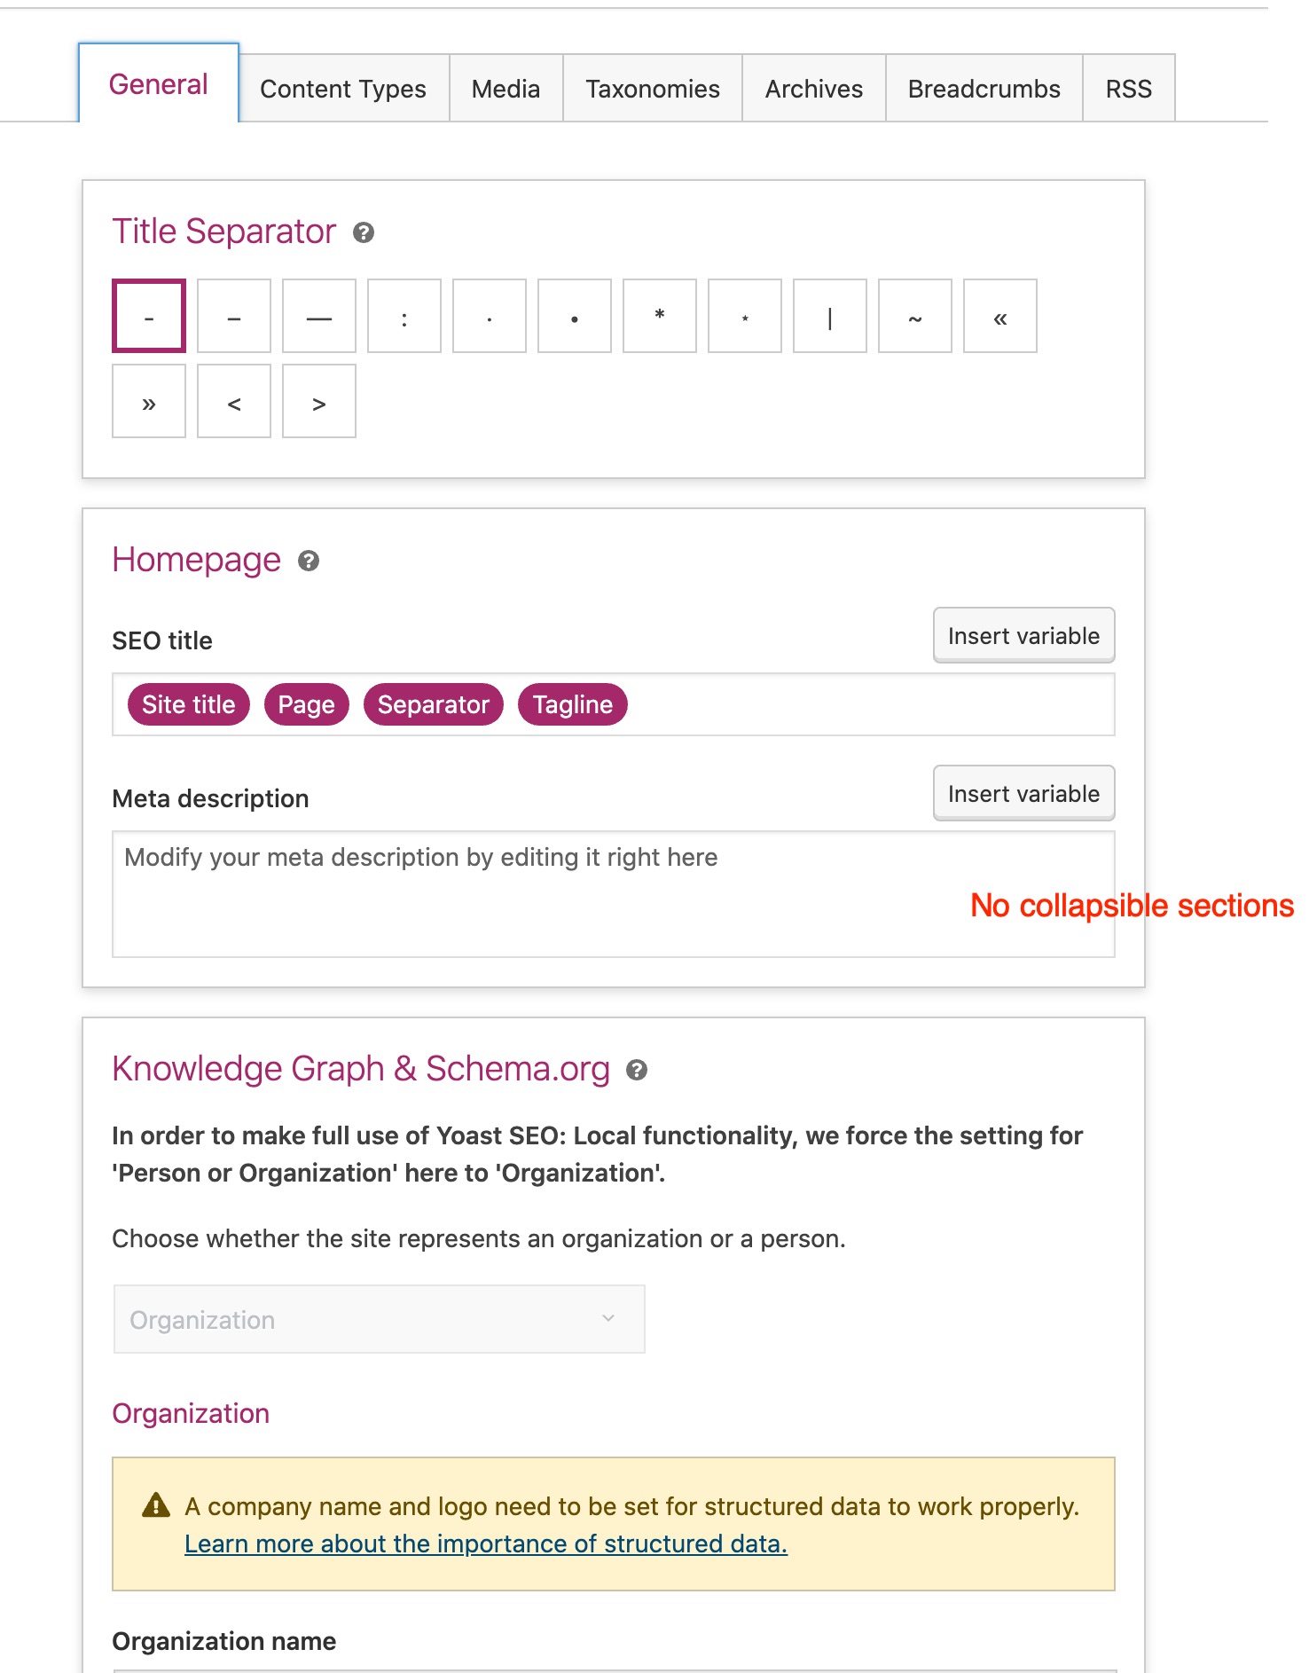Image resolution: width=1309 pixels, height=1673 pixels.
Task: Choose the asterisk separator
Action: 660,316
